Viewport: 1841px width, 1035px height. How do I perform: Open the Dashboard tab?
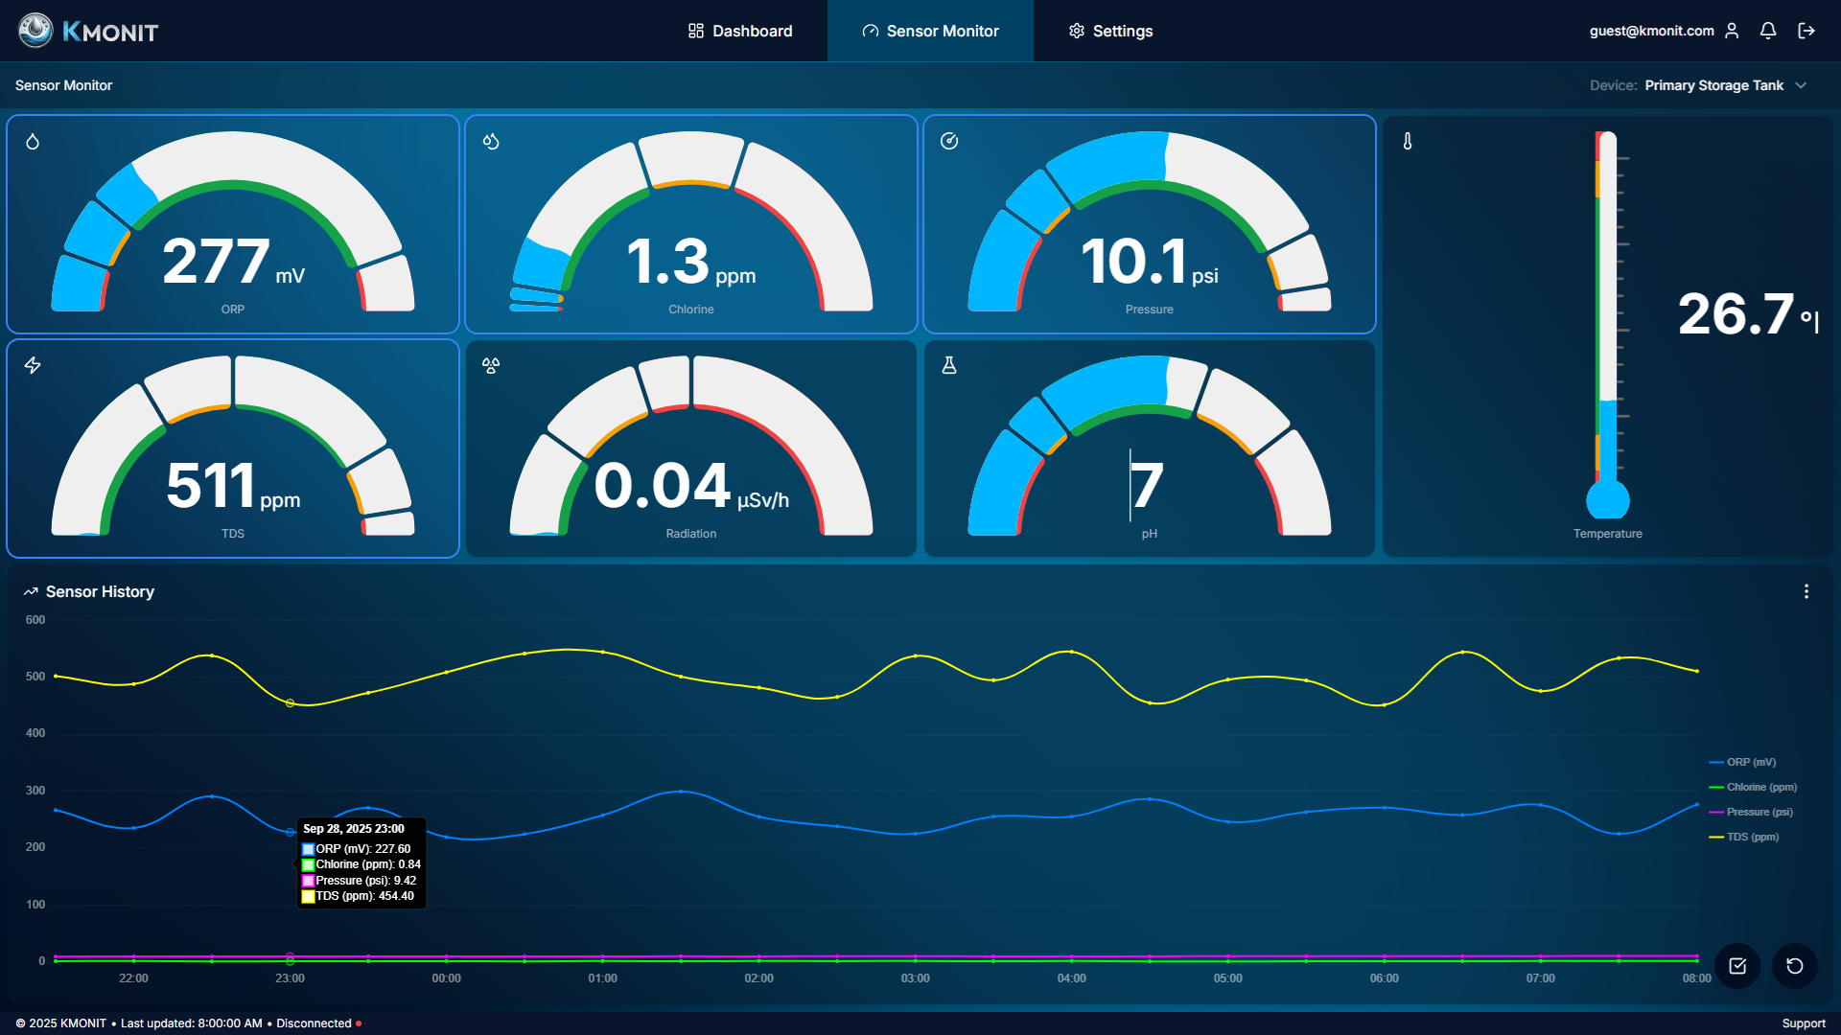[740, 31]
